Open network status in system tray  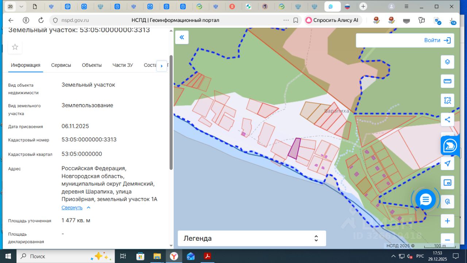click(402, 256)
